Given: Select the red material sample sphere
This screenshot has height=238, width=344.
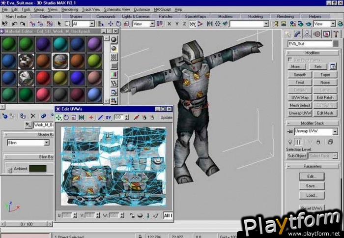Looking at the screenshot, I should pyautogui.click(x=43, y=78).
